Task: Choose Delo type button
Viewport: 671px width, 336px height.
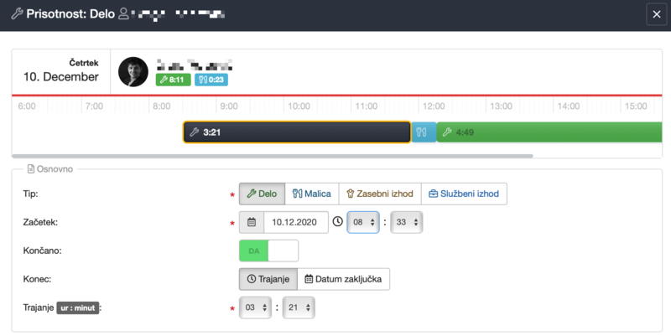Action: click(x=262, y=194)
